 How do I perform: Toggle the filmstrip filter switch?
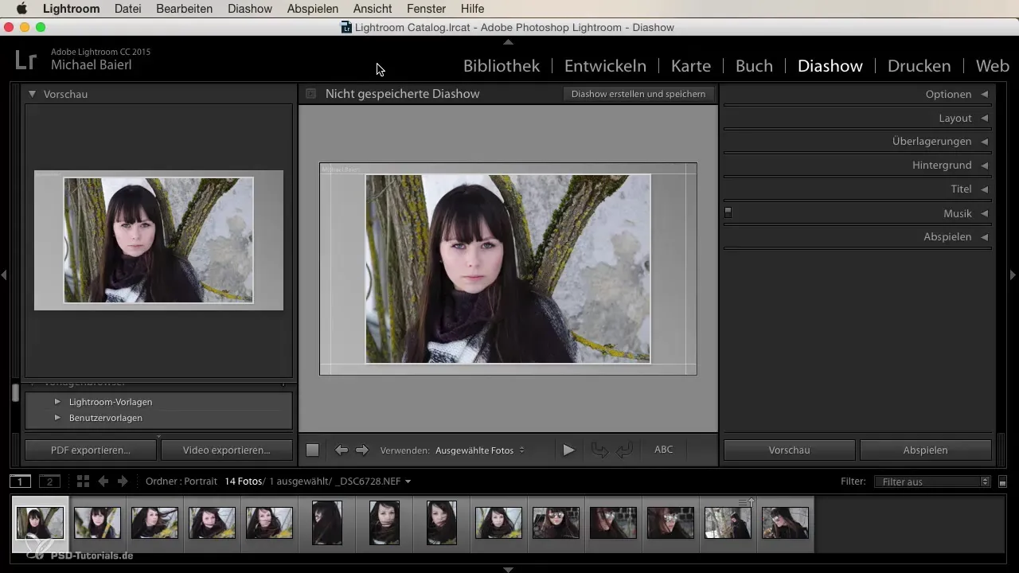1002,482
